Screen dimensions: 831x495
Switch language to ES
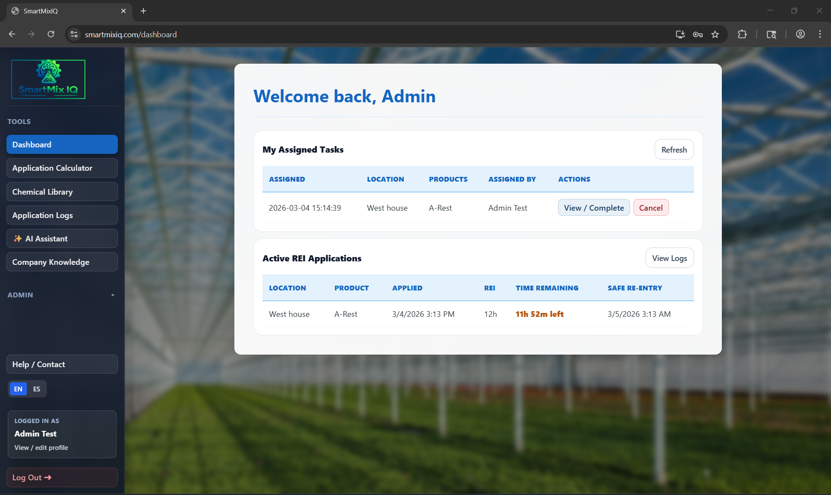(36, 389)
